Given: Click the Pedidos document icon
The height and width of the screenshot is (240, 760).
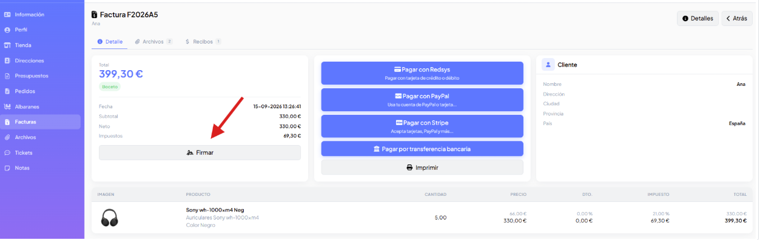Looking at the screenshot, I should [7, 91].
